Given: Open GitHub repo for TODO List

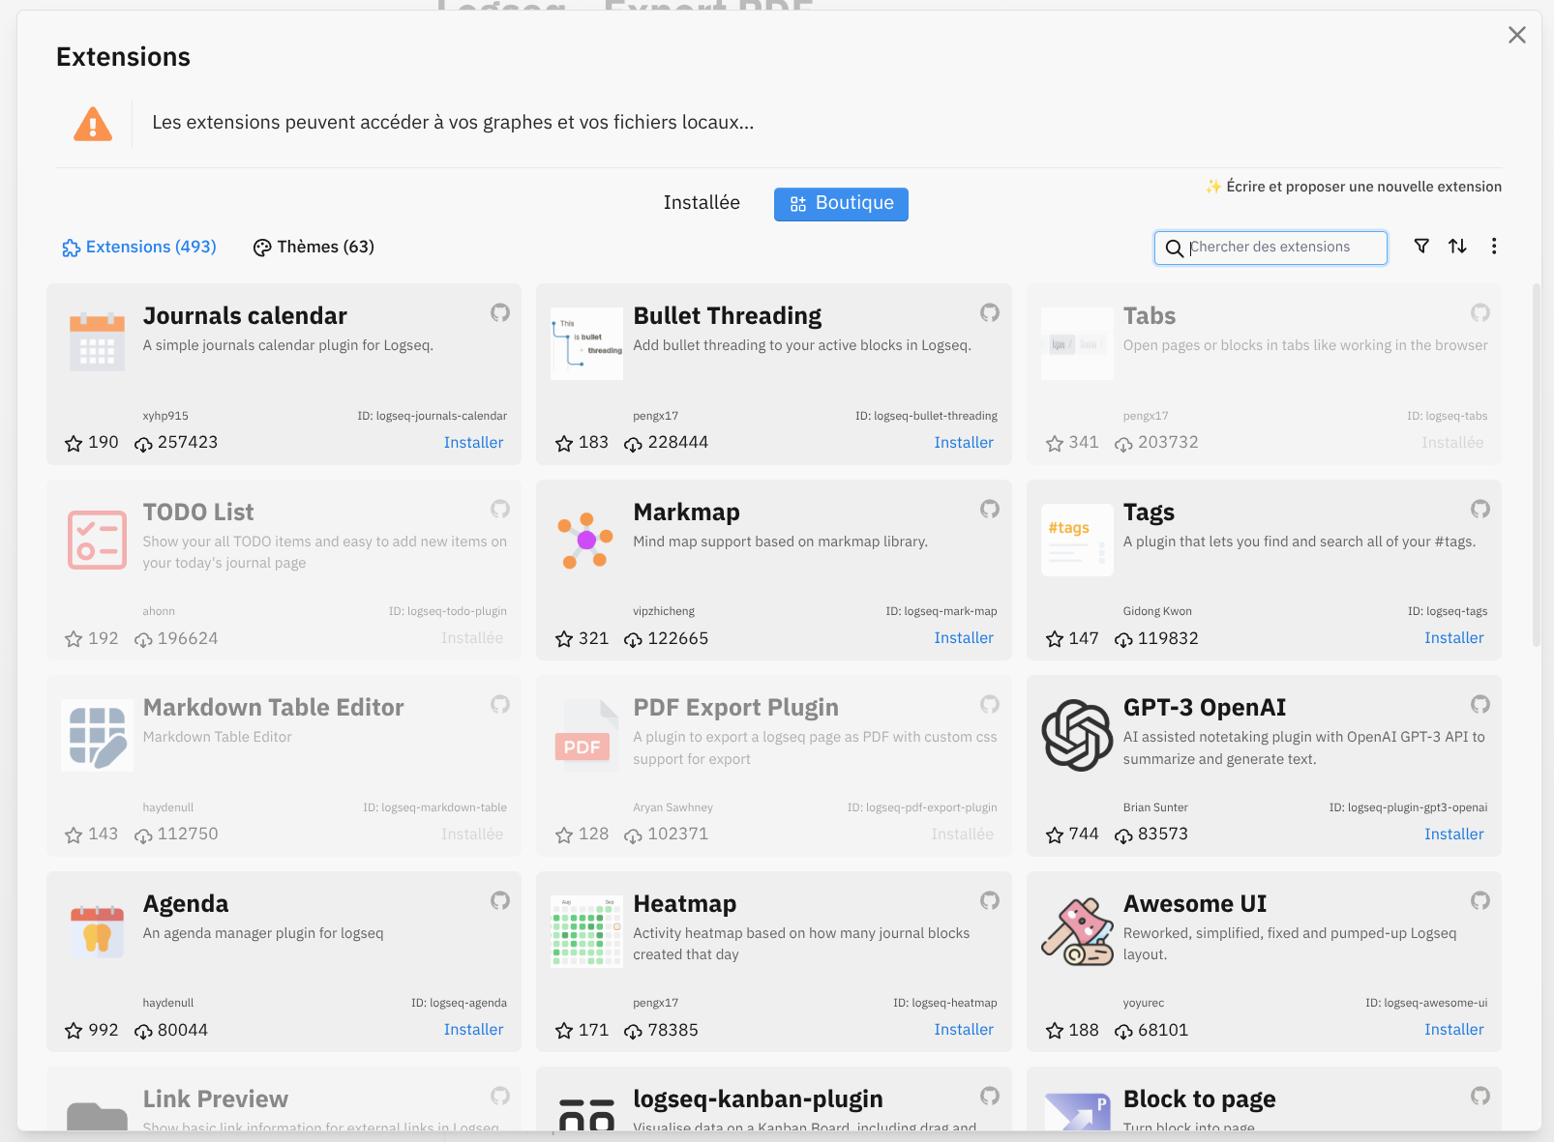Looking at the screenshot, I should (500, 509).
